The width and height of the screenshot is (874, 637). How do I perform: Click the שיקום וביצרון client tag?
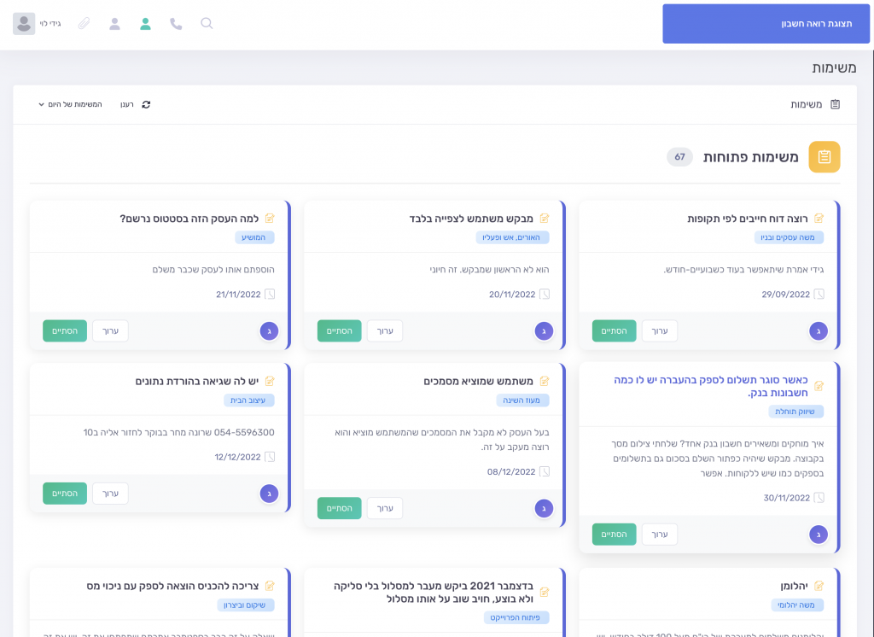(245, 605)
